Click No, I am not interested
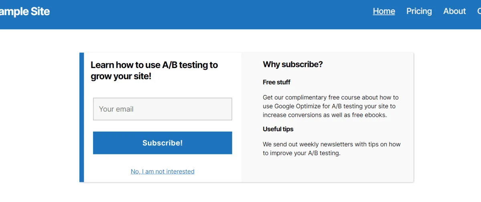Viewport: 481px width, 202px height. 162,171
